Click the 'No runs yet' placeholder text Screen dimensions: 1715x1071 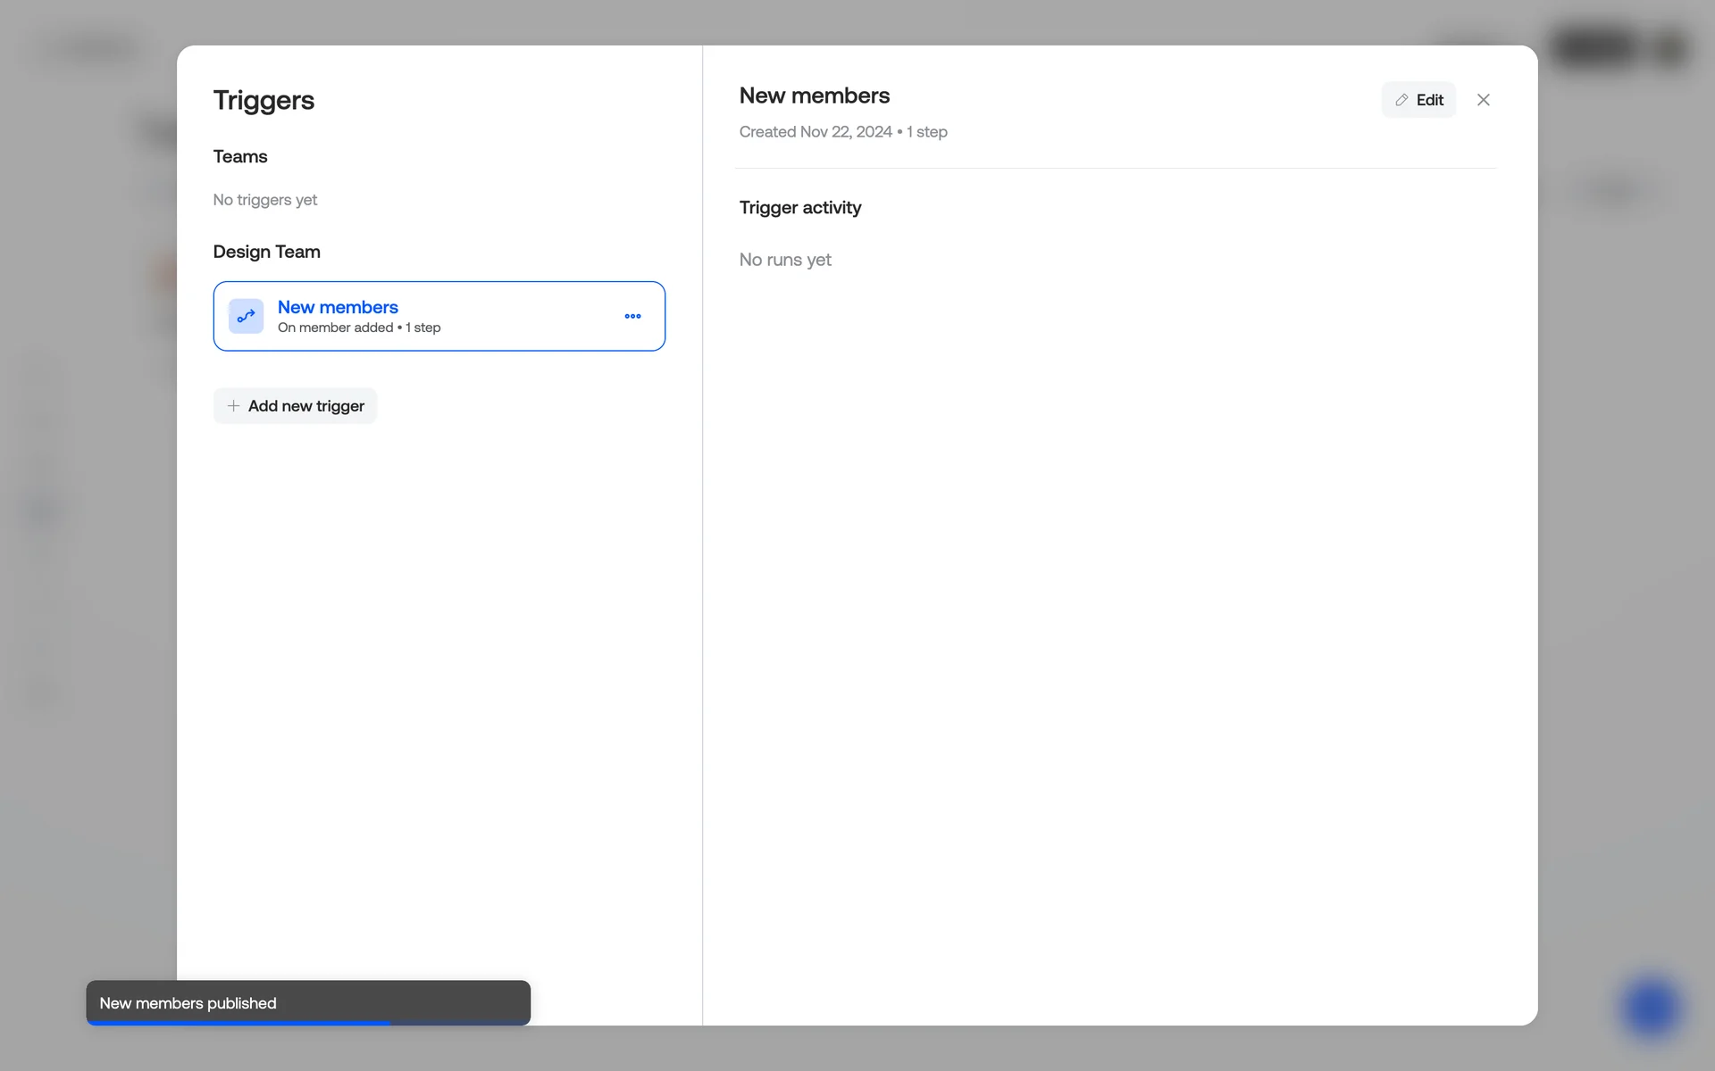click(x=784, y=260)
